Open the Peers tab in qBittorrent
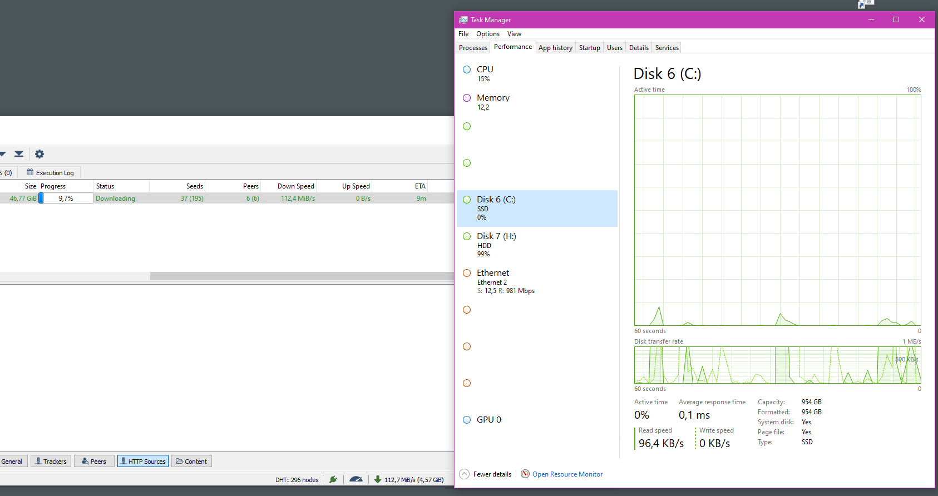This screenshot has height=496, width=938. 94,461
